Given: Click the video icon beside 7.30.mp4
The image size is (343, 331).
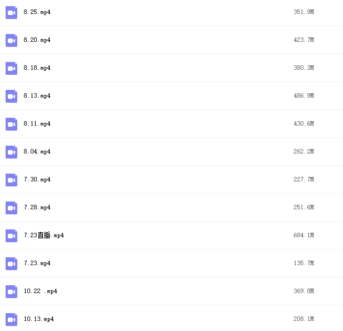Looking at the screenshot, I should pyautogui.click(x=11, y=180).
